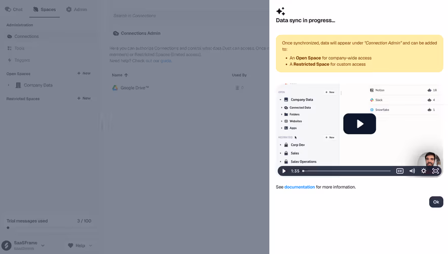The image size is (448, 254).
Task: Select Company Data space
Action: (38, 85)
